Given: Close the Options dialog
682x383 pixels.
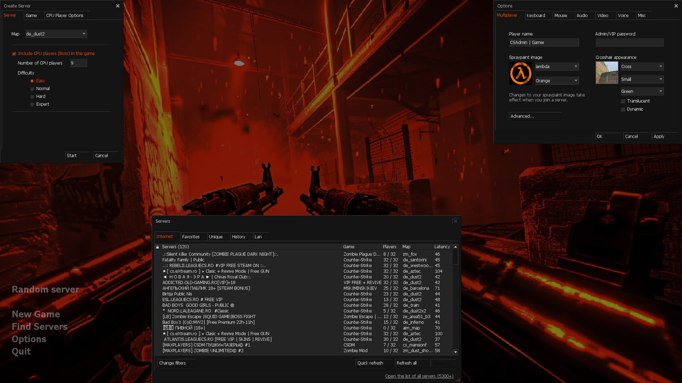Looking at the screenshot, I should coord(676,6).
